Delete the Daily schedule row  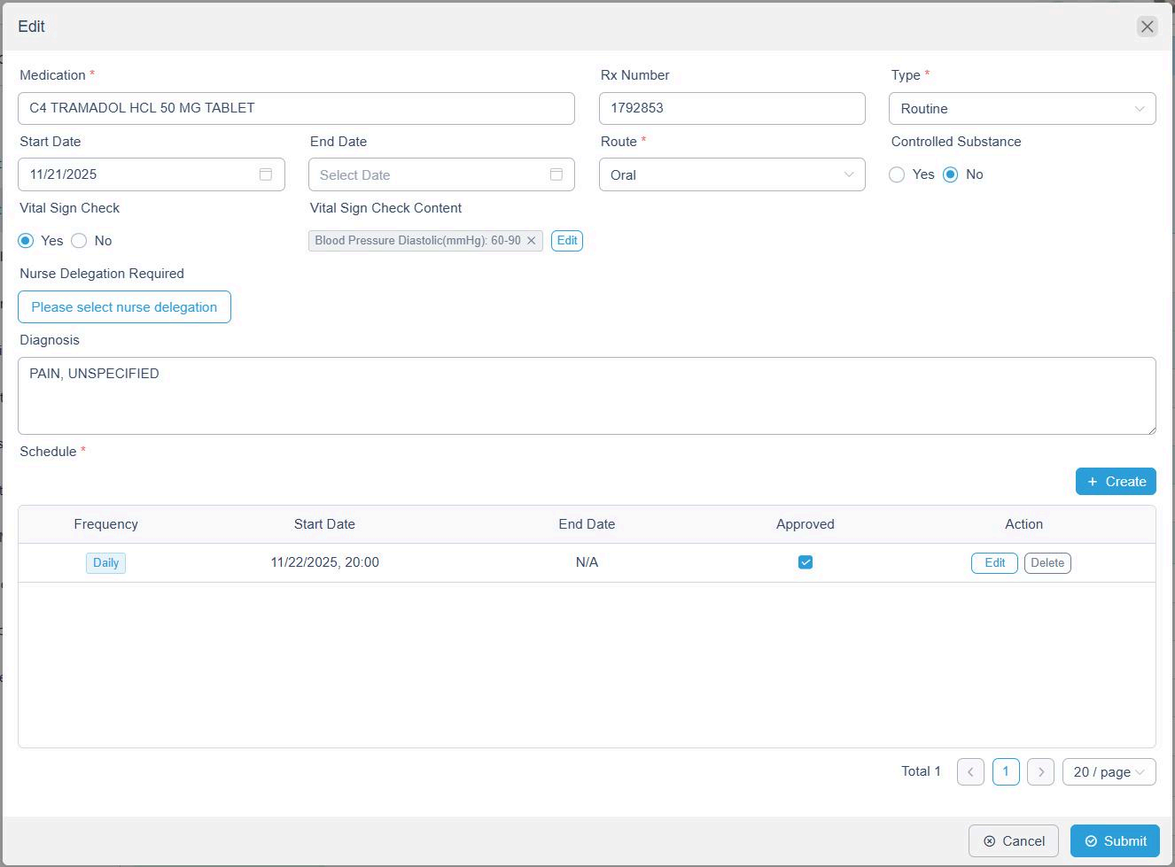1047,563
